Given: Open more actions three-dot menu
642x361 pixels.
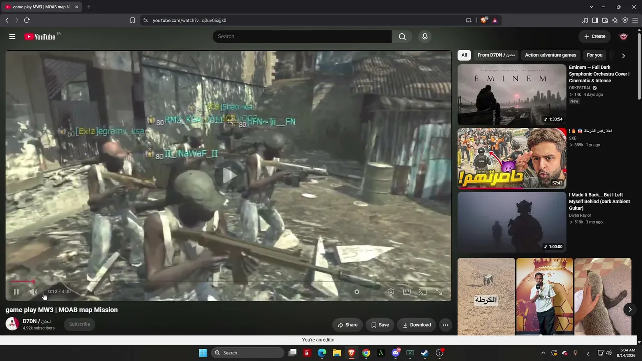Looking at the screenshot, I should click(x=445, y=325).
